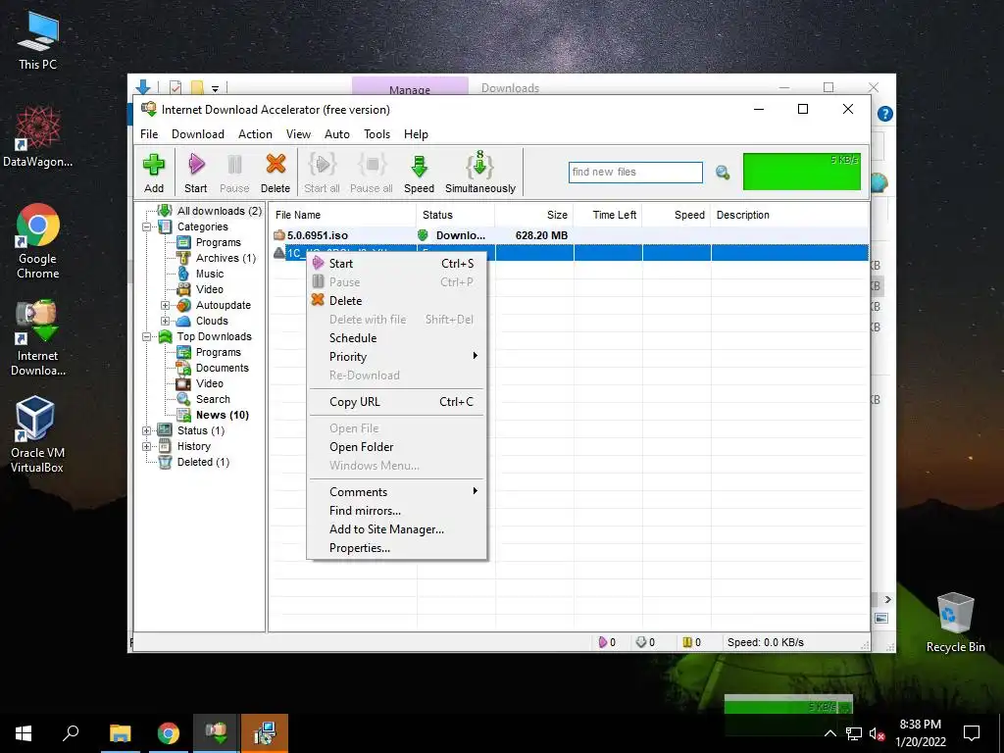Select the Deleted (1) tree item
Image resolution: width=1004 pixels, height=753 pixels.
[x=203, y=462]
